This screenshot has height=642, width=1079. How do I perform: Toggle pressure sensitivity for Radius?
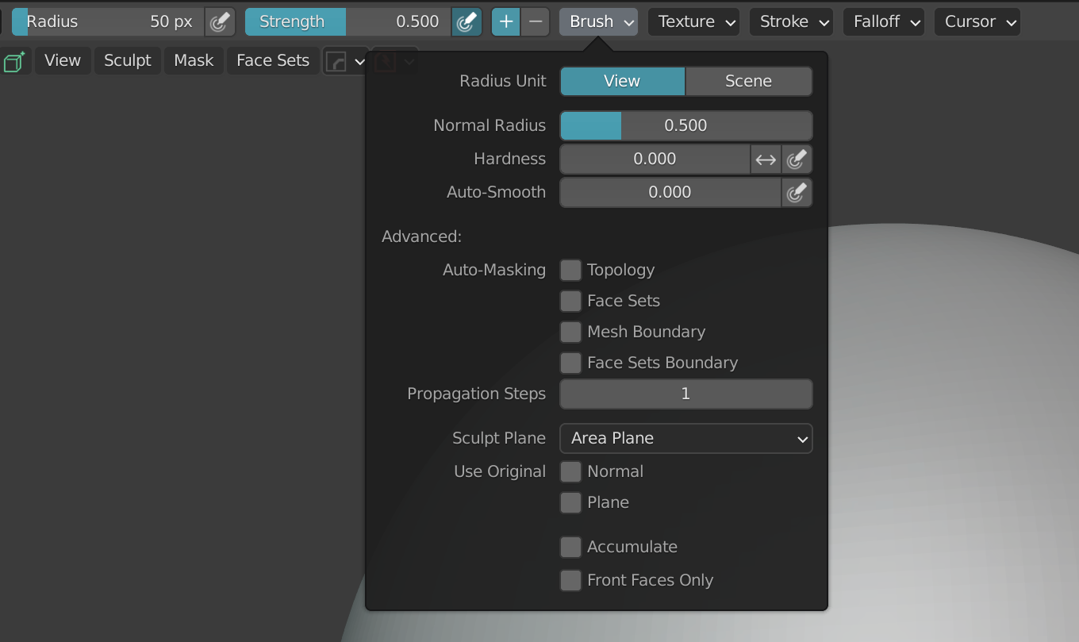tap(220, 21)
